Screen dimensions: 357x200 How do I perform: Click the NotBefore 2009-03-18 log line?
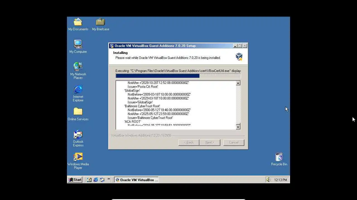click(159, 94)
